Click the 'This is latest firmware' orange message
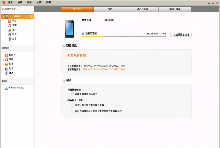220x148 pixels. pos(77,55)
